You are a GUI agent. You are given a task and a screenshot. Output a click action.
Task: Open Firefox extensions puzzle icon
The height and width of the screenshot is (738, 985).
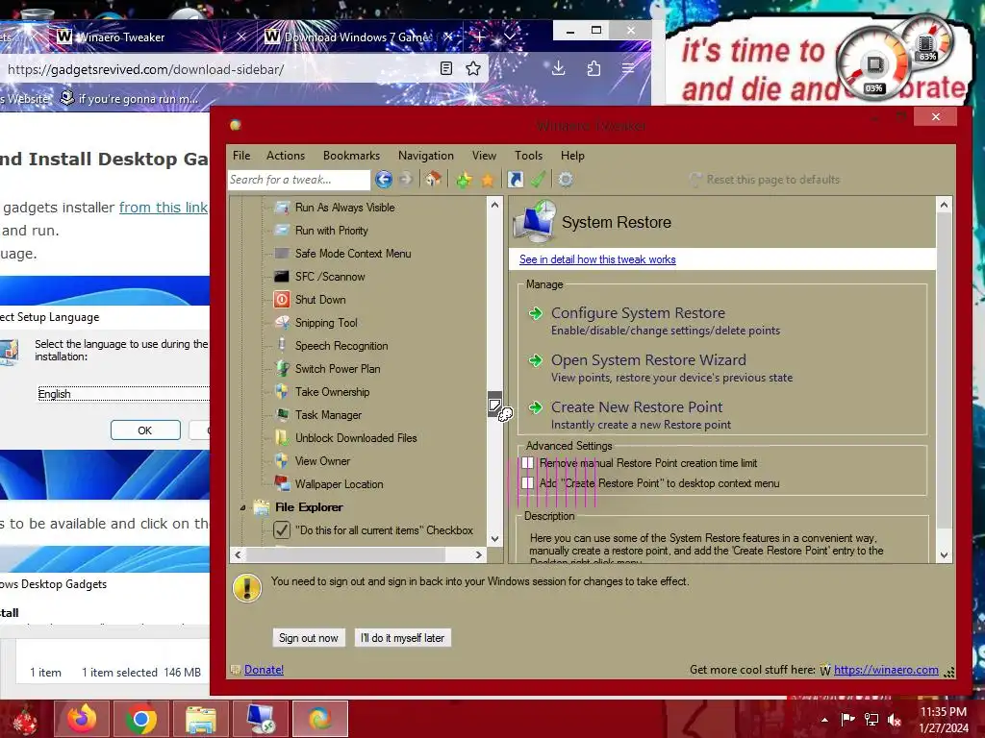click(594, 68)
